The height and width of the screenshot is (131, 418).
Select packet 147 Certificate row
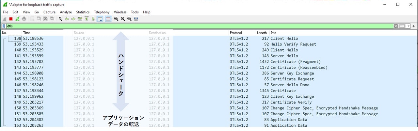click(x=209, y=90)
